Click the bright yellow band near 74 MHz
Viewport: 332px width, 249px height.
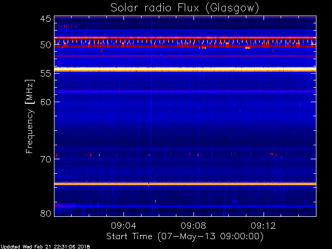(x=185, y=184)
